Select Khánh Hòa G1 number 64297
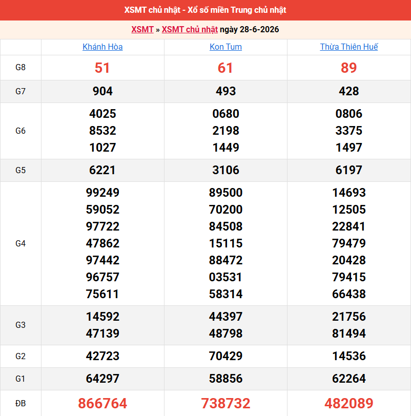This screenshot has height=416, width=411. point(102,379)
